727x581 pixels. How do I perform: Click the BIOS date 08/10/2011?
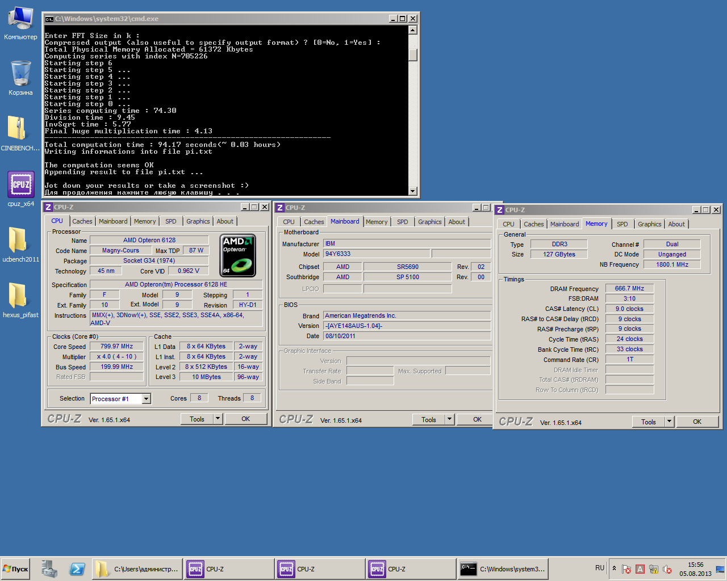(x=407, y=336)
